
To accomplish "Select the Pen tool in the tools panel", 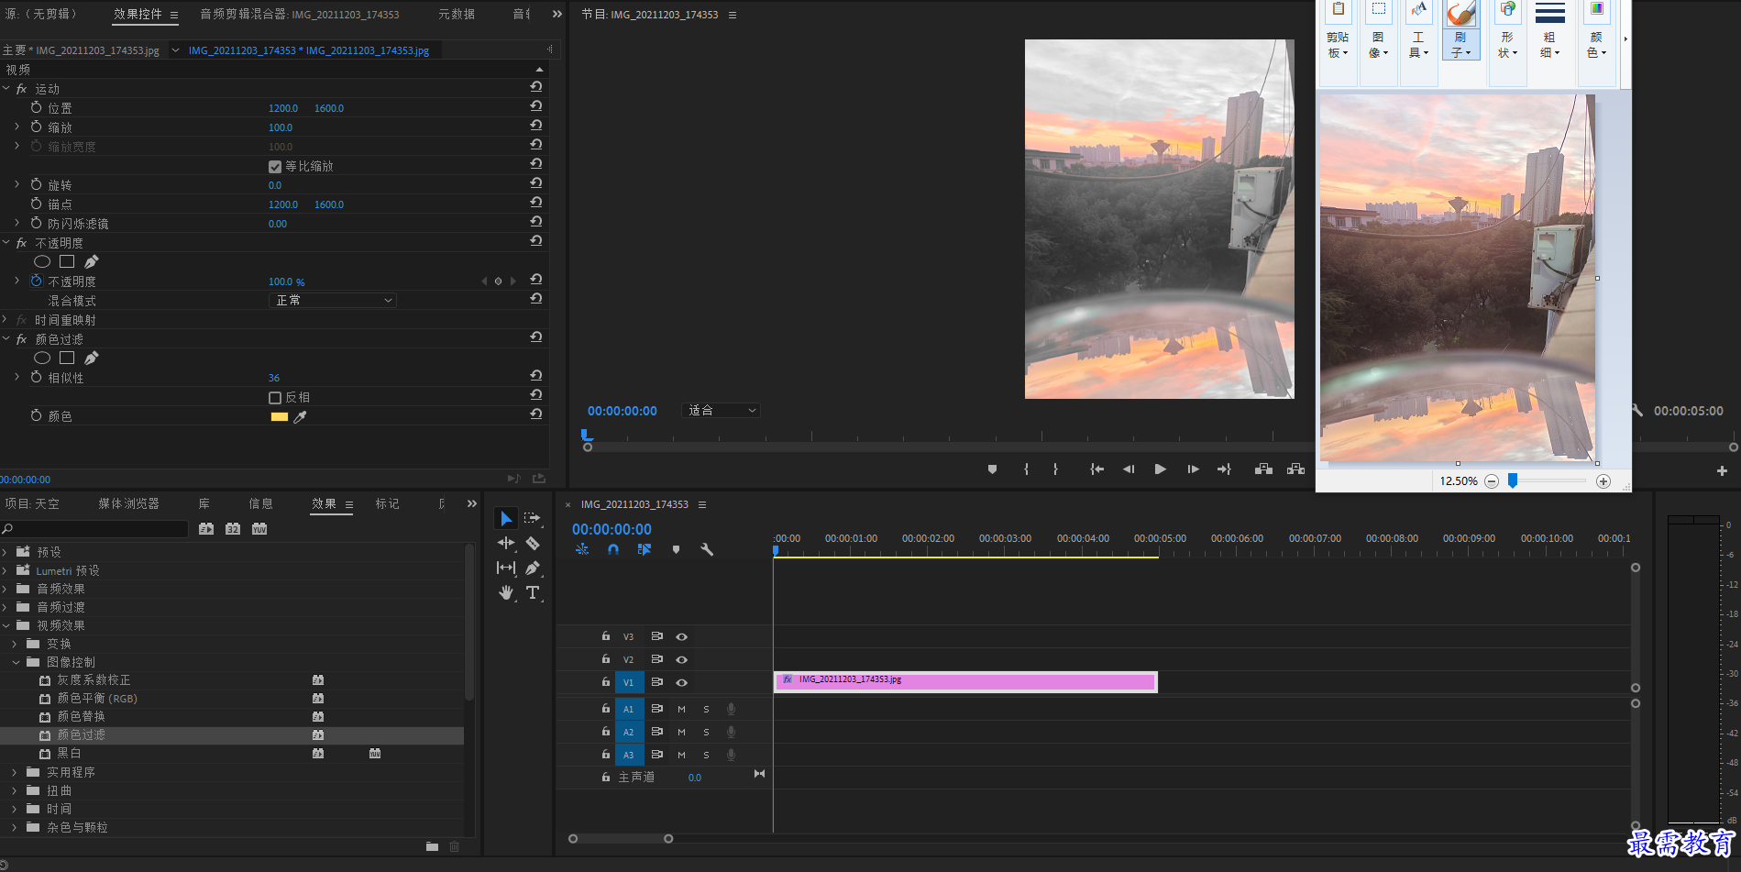I will click(x=533, y=568).
